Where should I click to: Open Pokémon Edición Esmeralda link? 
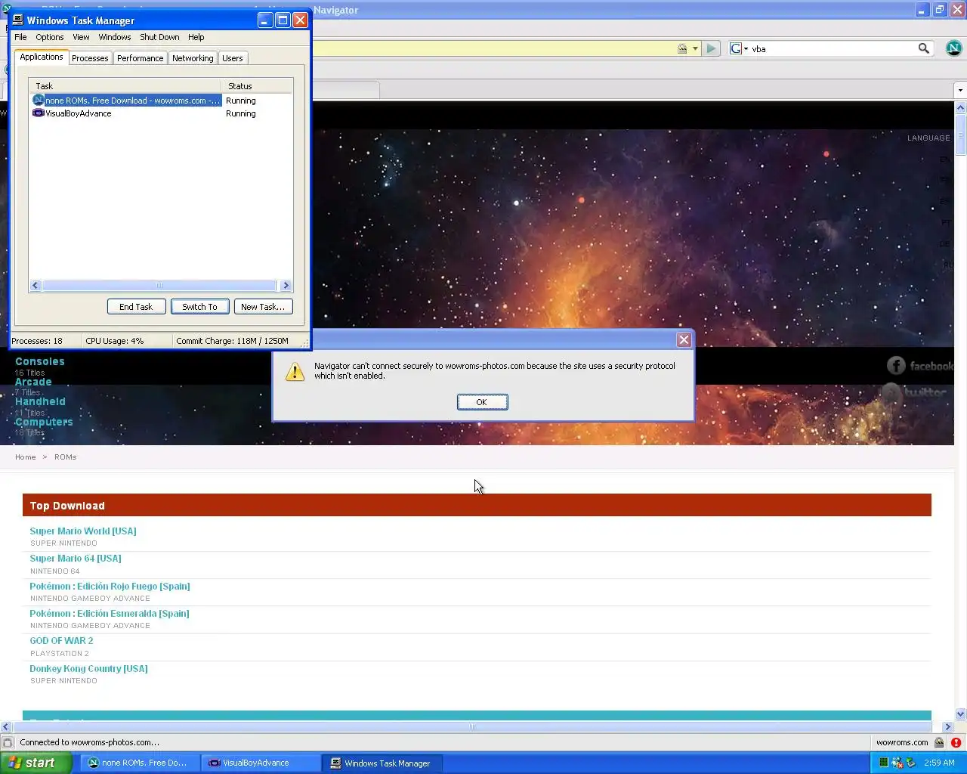pyautogui.click(x=110, y=614)
